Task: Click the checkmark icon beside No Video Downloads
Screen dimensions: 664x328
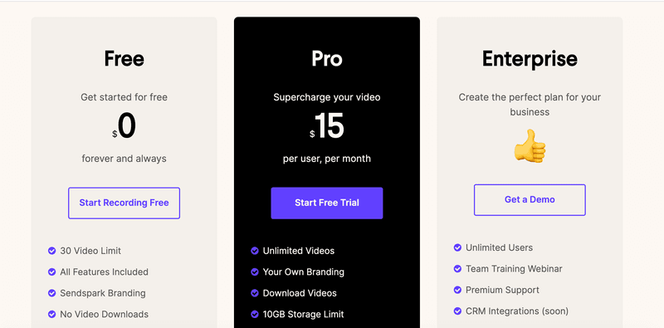Action: click(x=51, y=315)
